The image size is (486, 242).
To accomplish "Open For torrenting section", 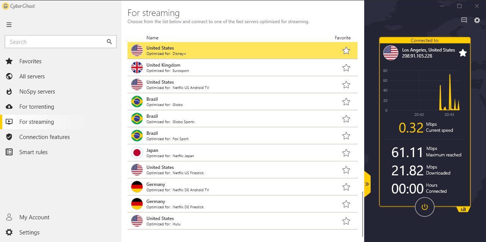I will pyautogui.click(x=37, y=107).
